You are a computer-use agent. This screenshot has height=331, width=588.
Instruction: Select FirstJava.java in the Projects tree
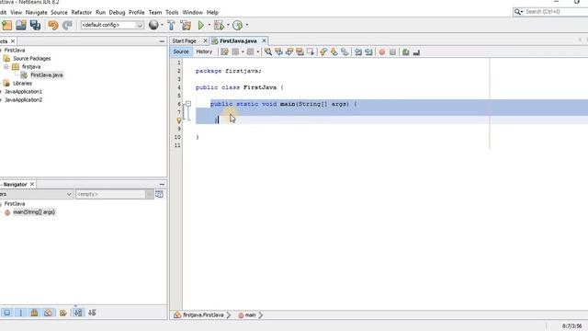[47, 75]
